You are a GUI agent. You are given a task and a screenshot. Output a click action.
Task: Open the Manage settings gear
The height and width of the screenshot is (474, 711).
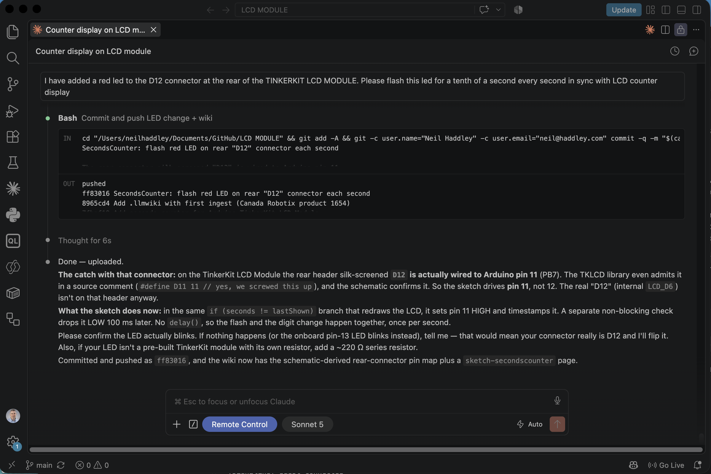tap(13, 442)
